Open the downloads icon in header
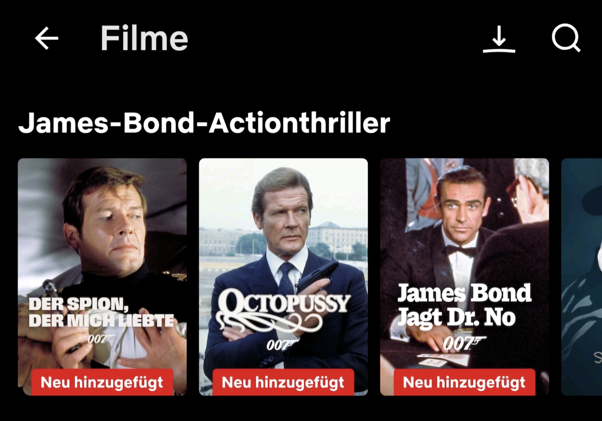The image size is (602, 421). [499, 39]
